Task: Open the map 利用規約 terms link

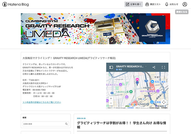Action: point(131,108)
